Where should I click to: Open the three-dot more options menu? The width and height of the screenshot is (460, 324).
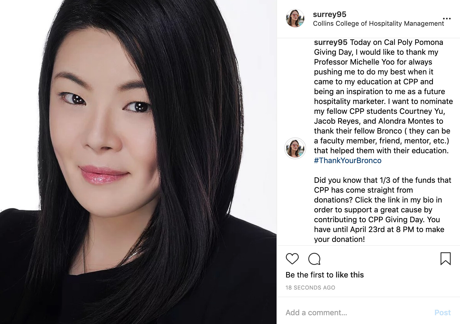pyautogui.click(x=447, y=19)
